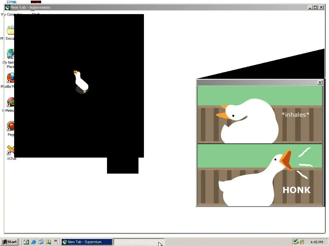This screenshot has height=246, width=329.
Task: Open the Pegasus desktop shortcut
Action: (10, 126)
